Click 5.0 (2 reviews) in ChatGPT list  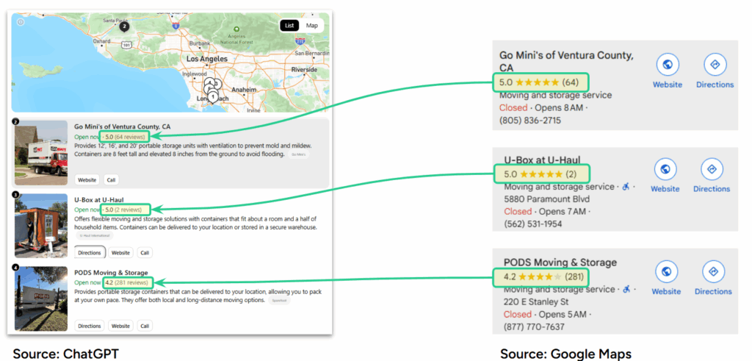click(x=123, y=210)
